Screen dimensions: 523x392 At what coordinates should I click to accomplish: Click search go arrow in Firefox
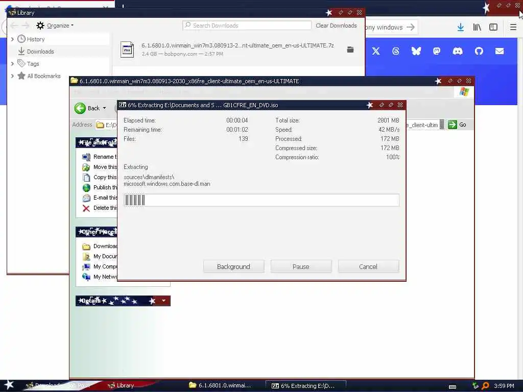click(x=411, y=28)
